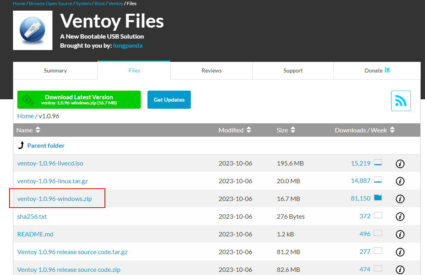Open the longpanda author link

click(128, 46)
